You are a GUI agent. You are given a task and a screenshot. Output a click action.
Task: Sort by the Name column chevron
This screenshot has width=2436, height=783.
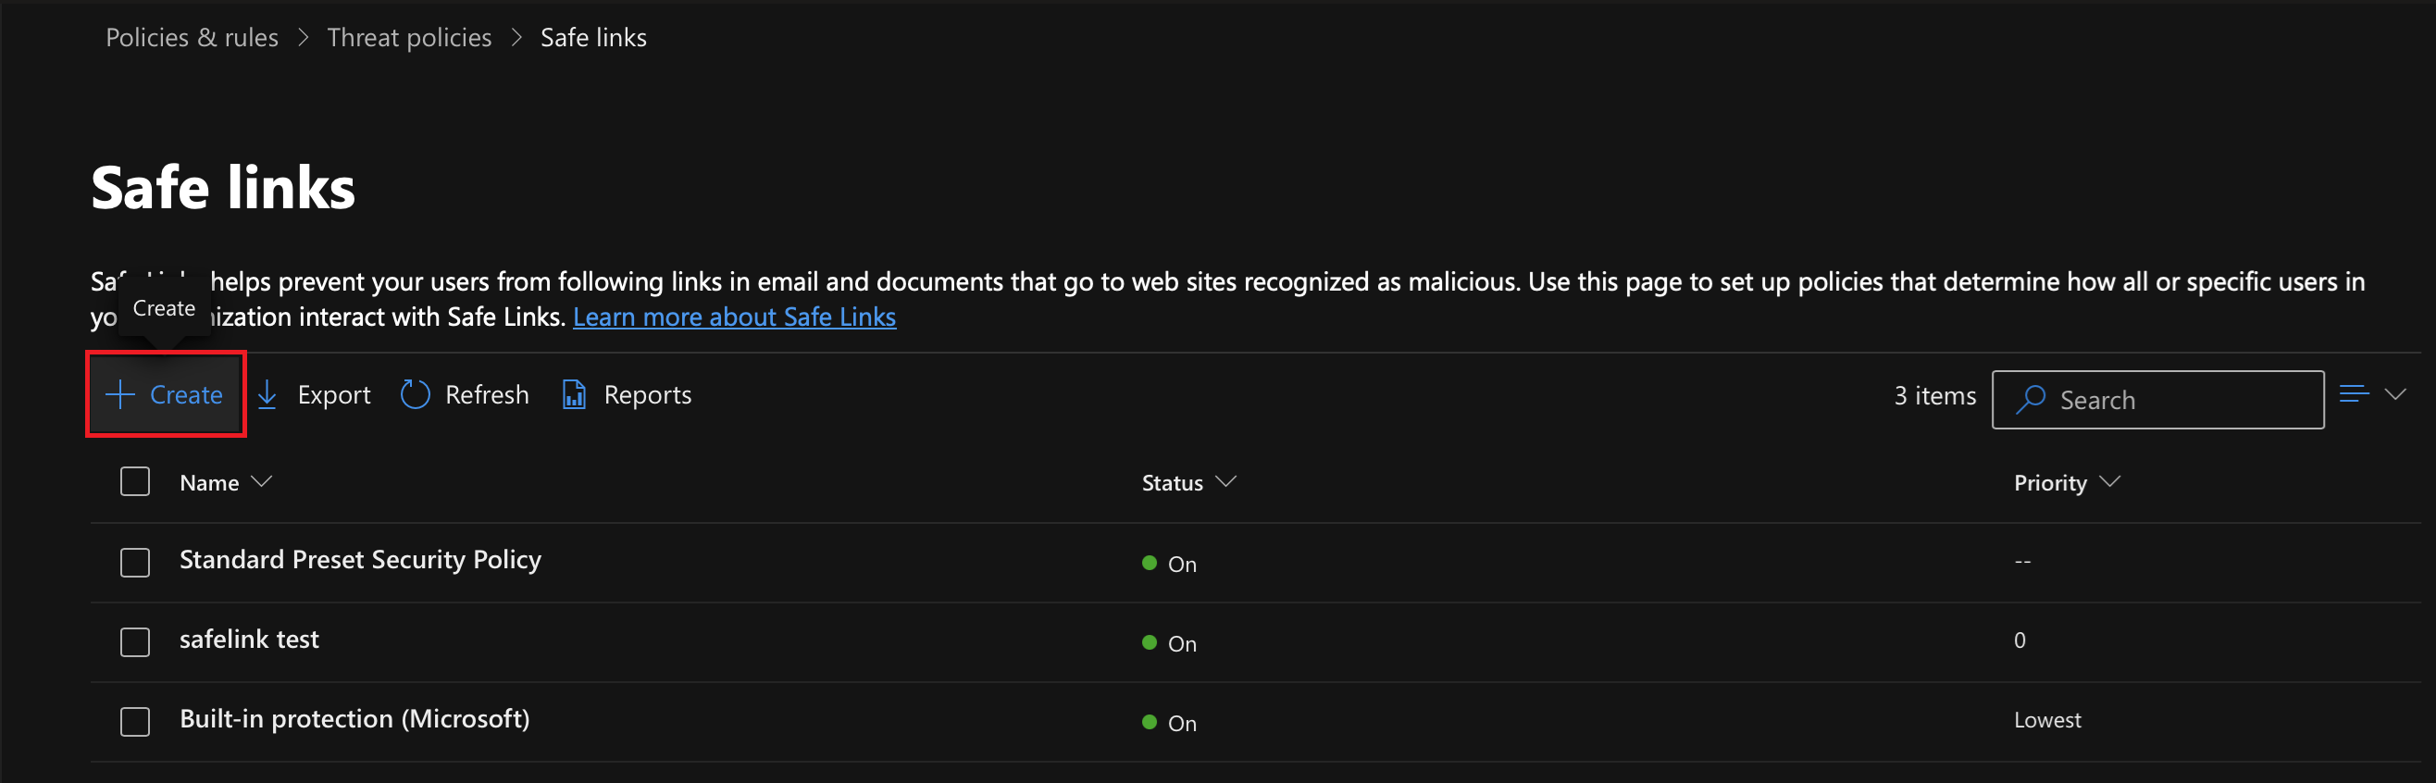click(x=262, y=482)
